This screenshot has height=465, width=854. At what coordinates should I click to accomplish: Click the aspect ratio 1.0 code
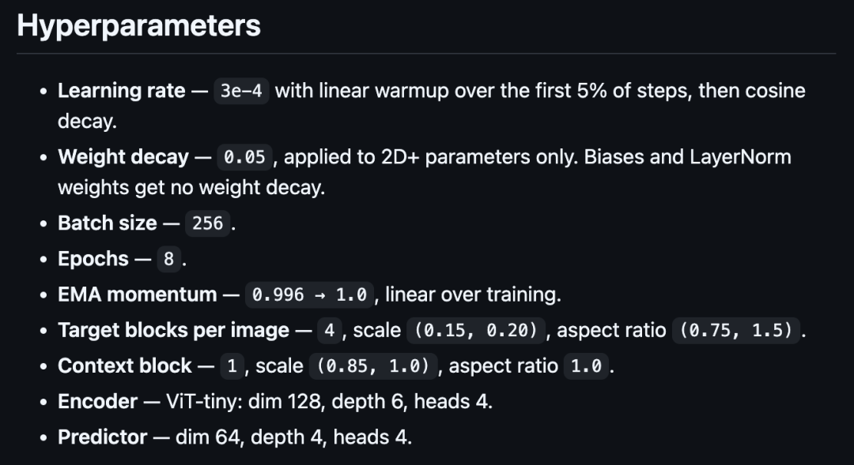(x=586, y=366)
